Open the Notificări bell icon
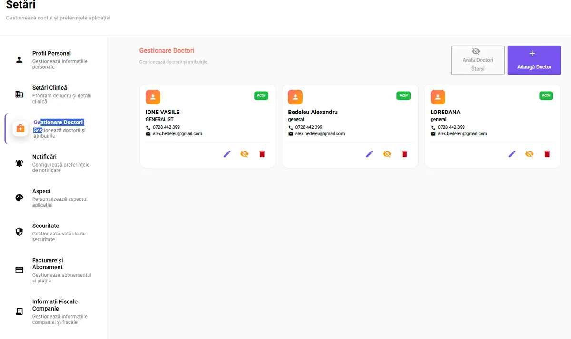571x339 pixels. pos(19,163)
